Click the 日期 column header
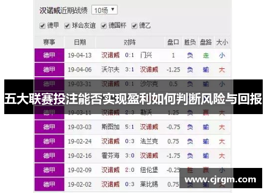This screenshot has width=267, height=193. click(80, 42)
